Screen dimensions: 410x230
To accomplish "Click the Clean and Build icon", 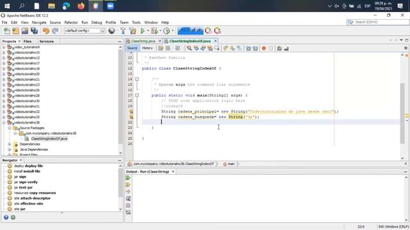I will (133, 31).
